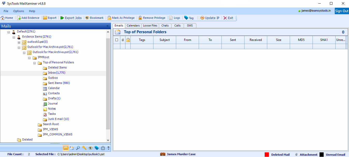Open the File menu
This screenshot has width=349, height=157.
pos(6,11)
